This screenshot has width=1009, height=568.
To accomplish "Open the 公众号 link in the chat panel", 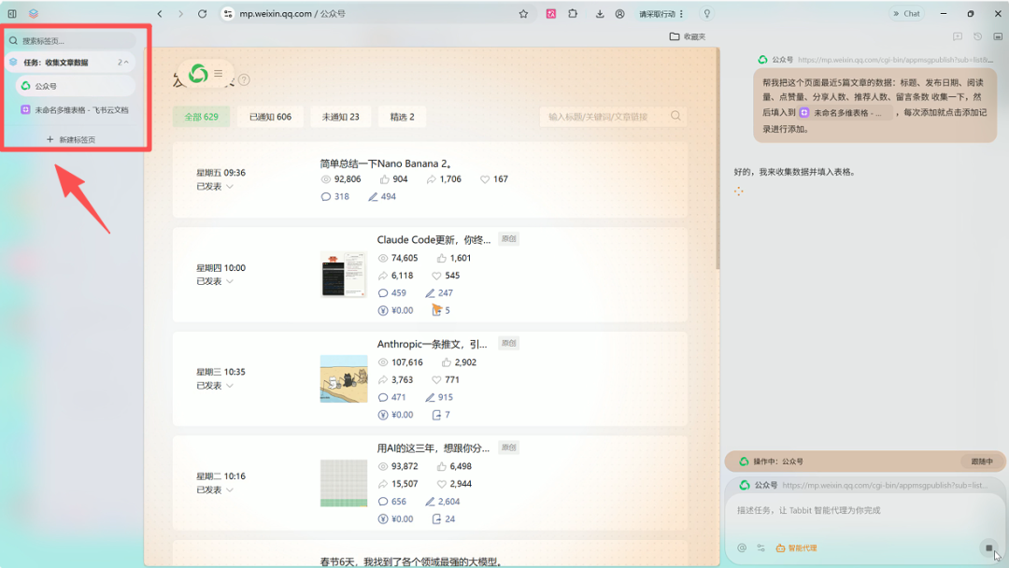I will [766, 485].
